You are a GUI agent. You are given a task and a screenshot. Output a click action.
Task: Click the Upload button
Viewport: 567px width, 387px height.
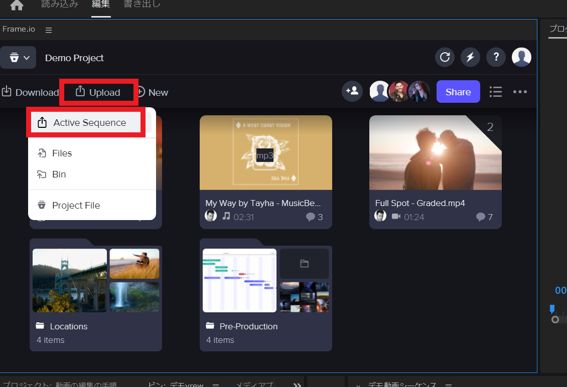click(x=98, y=92)
